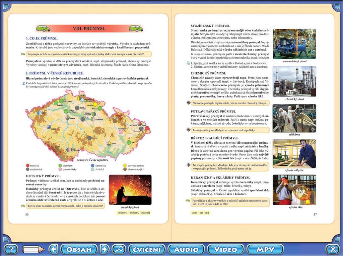The image size is (343, 256).
Task: Select the pencil drawing tool
Action: coord(33,249)
